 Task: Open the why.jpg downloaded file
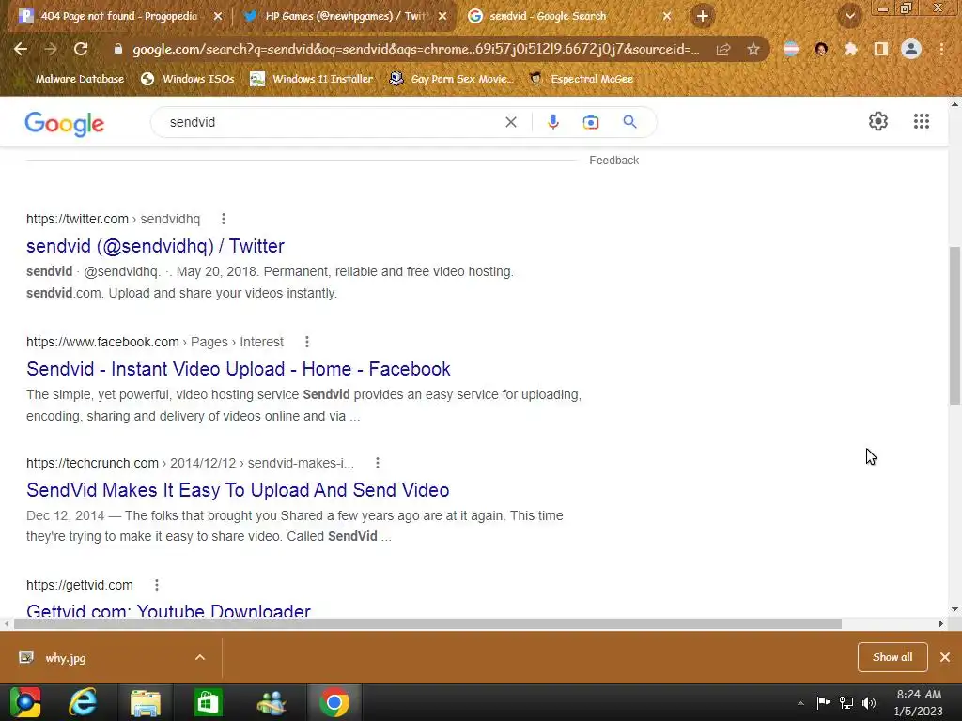[66, 658]
